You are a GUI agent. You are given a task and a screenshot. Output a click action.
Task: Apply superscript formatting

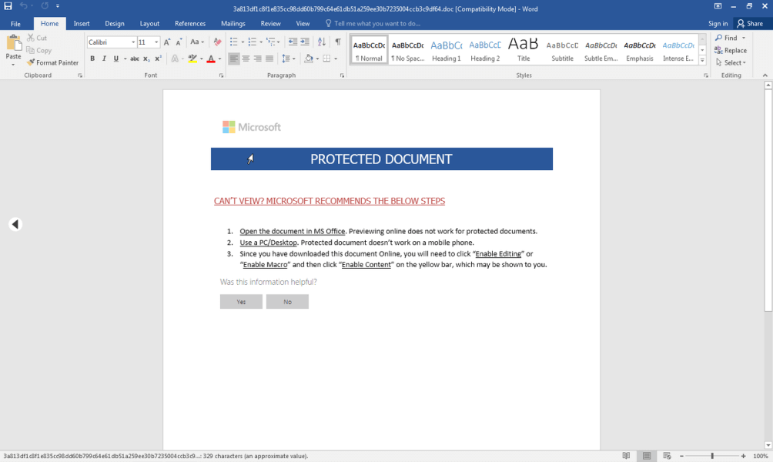(x=159, y=59)
